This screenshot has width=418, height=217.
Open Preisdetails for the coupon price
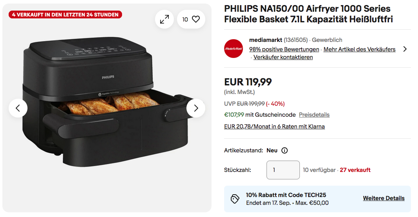click(x=314, y=115)
